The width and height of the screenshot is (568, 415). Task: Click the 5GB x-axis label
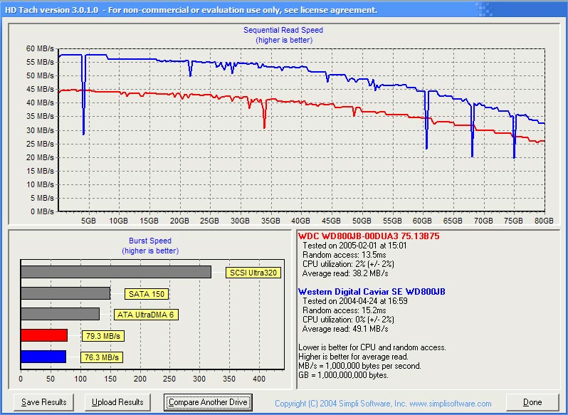click(88, 221)
